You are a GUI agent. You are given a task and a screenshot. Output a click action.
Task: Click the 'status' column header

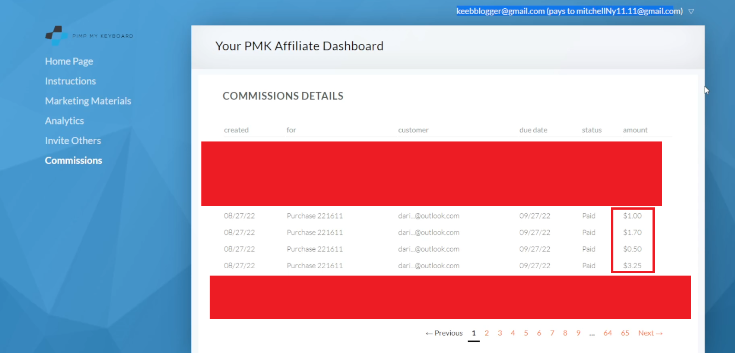coord(592,130)
